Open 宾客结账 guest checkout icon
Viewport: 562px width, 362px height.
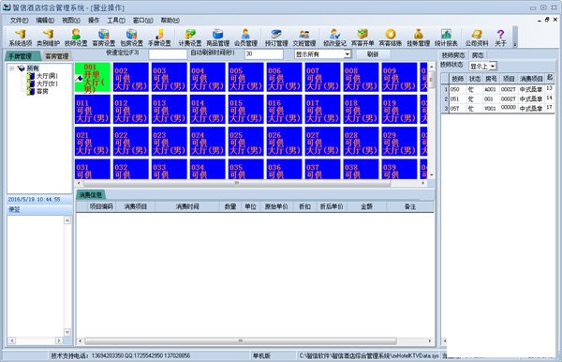tap(391, 38)
